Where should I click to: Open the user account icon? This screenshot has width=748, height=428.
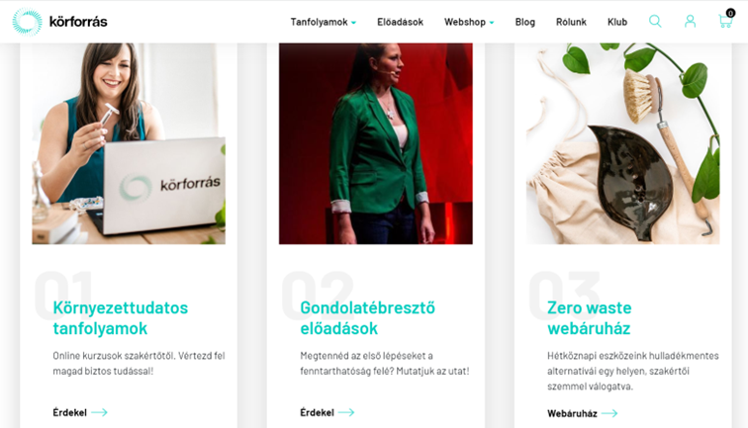[690, 22]
